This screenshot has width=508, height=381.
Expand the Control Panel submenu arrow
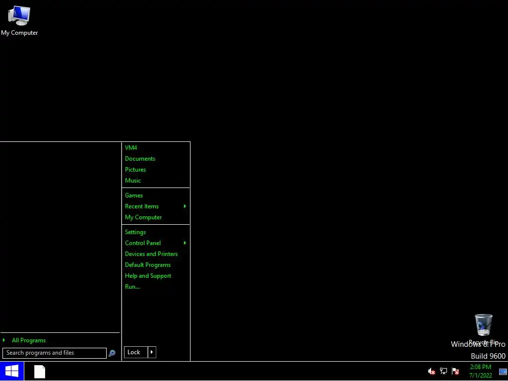[x=185, y=243]
